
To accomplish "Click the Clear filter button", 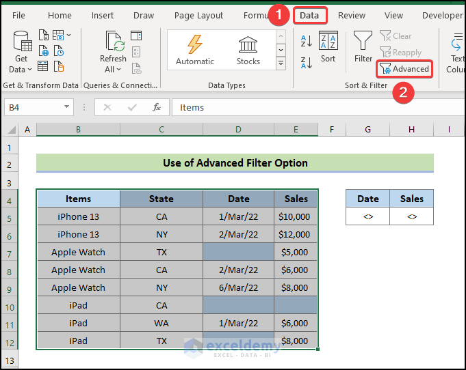I will [396, 36].
